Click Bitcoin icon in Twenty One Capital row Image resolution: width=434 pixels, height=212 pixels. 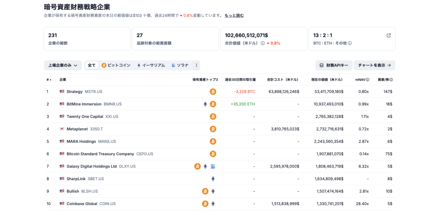tap(213, 117)
